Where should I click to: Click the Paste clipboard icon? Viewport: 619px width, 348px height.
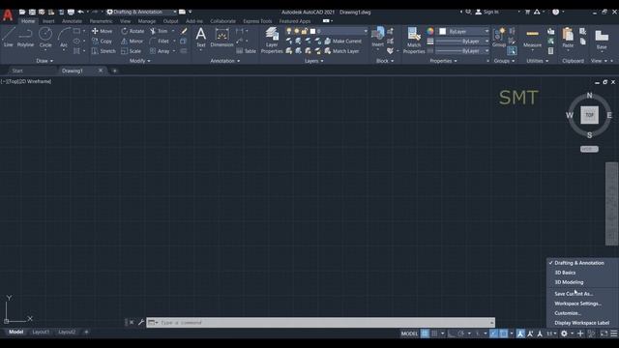tap(568, 37)
